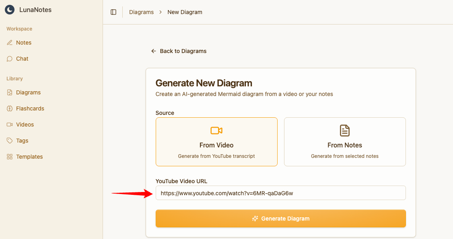Choose the From Notes source option

tap(345, 142)
